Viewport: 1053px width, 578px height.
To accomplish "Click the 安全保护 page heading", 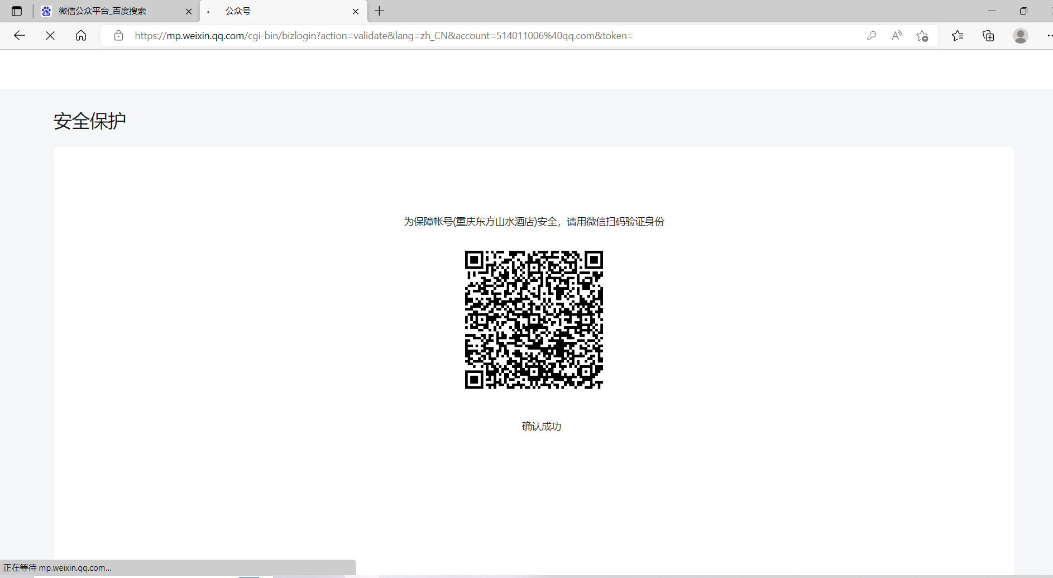I will (x=90, y=121).
